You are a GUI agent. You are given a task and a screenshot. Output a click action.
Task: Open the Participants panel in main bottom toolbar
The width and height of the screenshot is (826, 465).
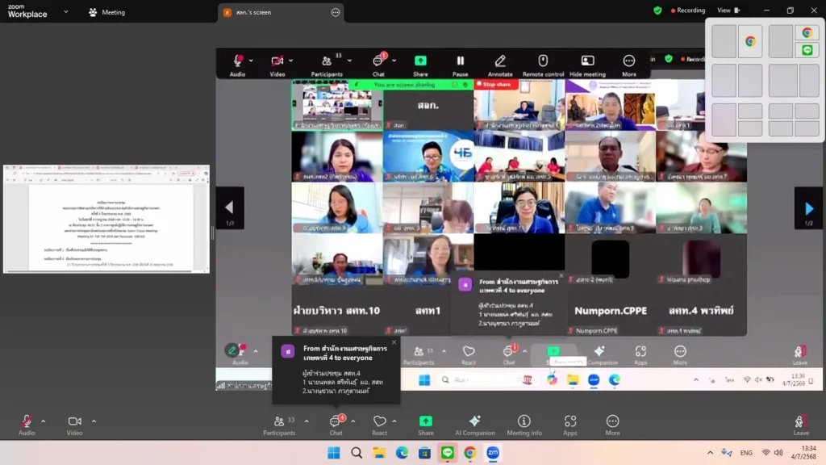pos(279,425)
